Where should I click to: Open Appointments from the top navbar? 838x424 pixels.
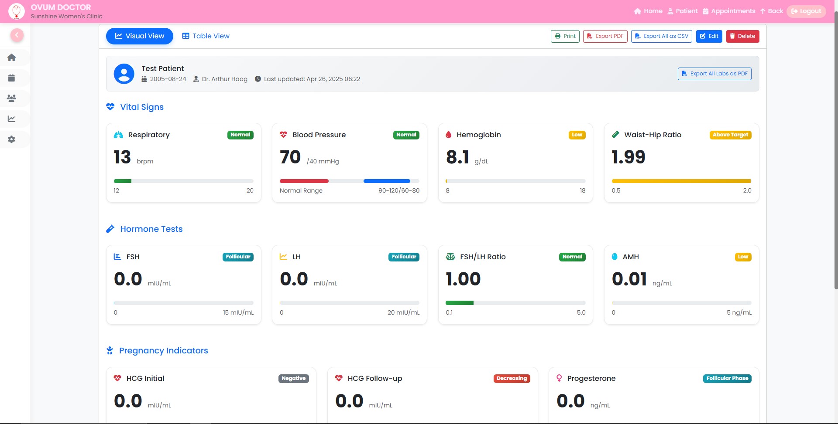(x=728, y=11)
